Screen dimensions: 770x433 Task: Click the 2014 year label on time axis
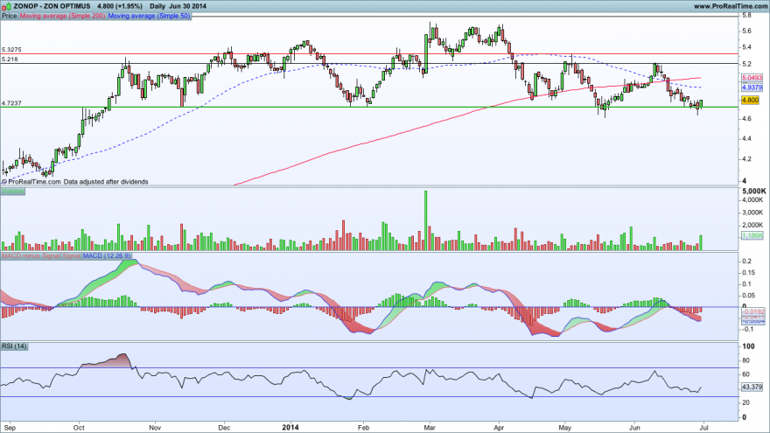tap(290, 428)
